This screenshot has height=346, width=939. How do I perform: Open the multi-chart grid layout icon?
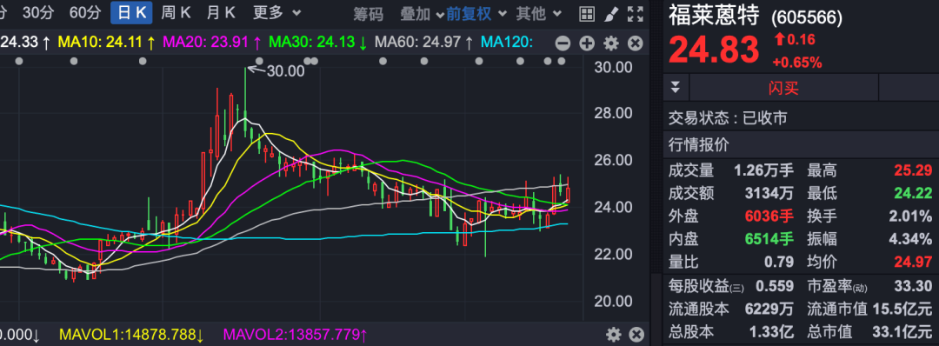[x=587, y=15]
